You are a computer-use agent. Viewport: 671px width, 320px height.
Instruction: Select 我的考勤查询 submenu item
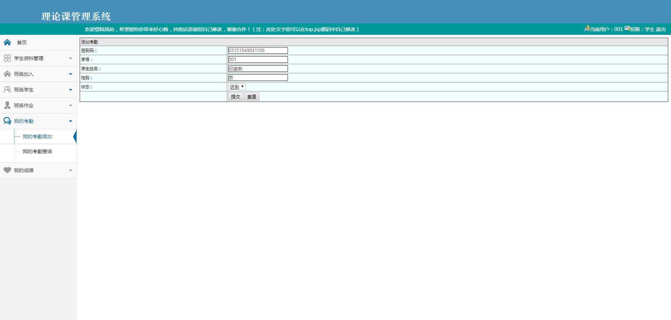click(37, 151)
